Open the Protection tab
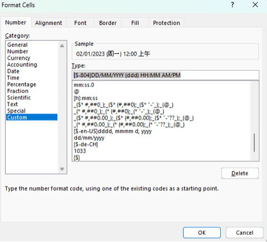This screenshot has height=242, width=267. click(166, 23)
